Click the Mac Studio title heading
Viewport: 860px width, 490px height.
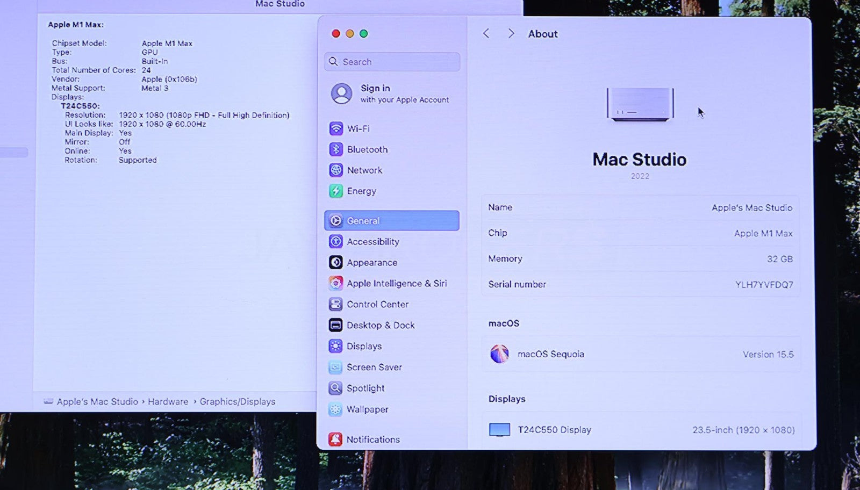(x=639, y=160)
